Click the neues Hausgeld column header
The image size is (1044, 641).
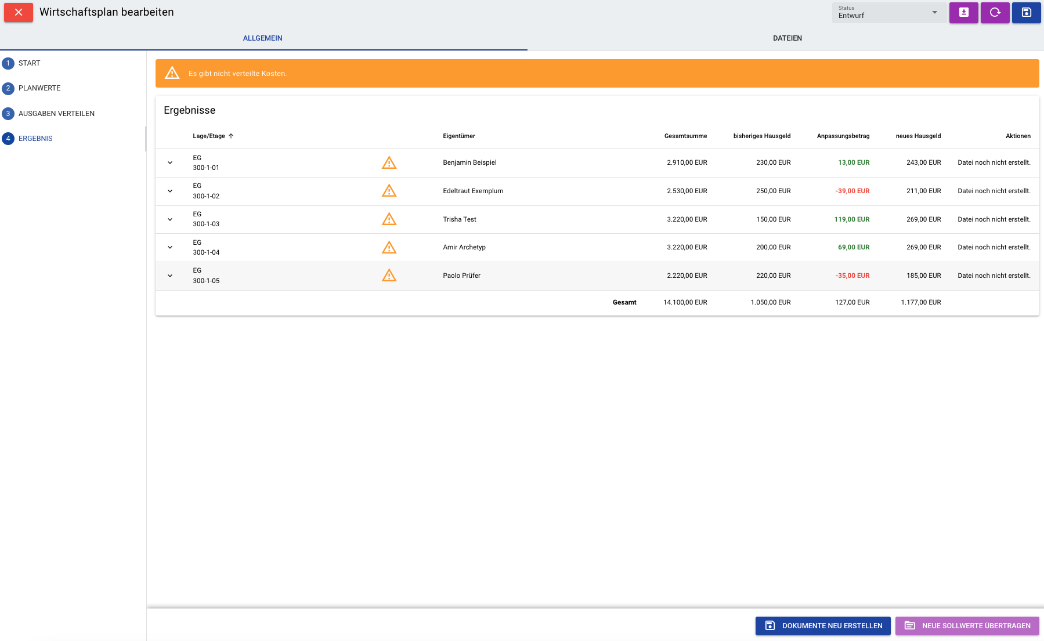coord(919,136)
